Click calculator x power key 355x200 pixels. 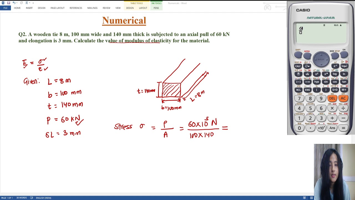pos(326,74)
